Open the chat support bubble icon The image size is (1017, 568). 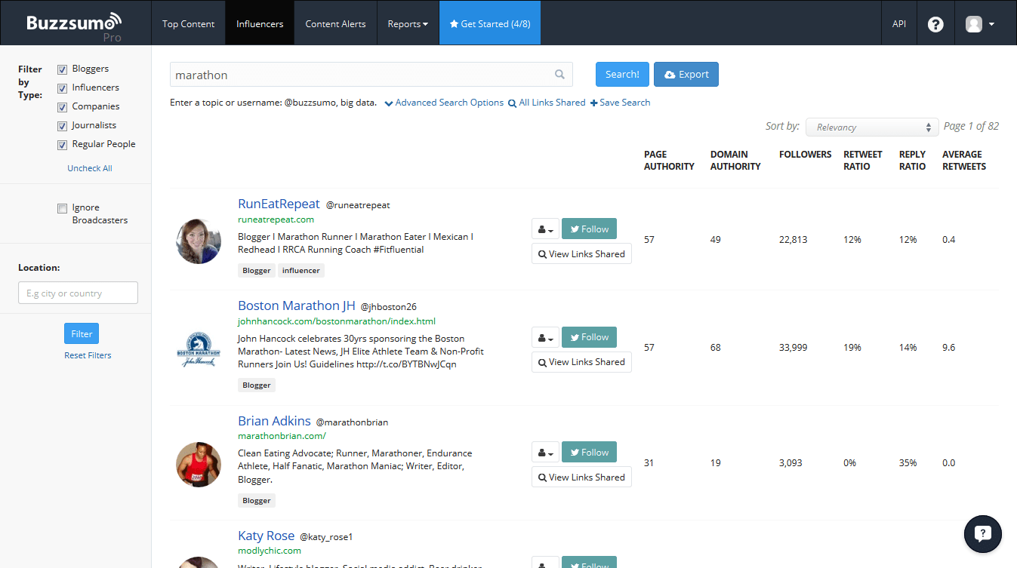click(x=982, y=534)
